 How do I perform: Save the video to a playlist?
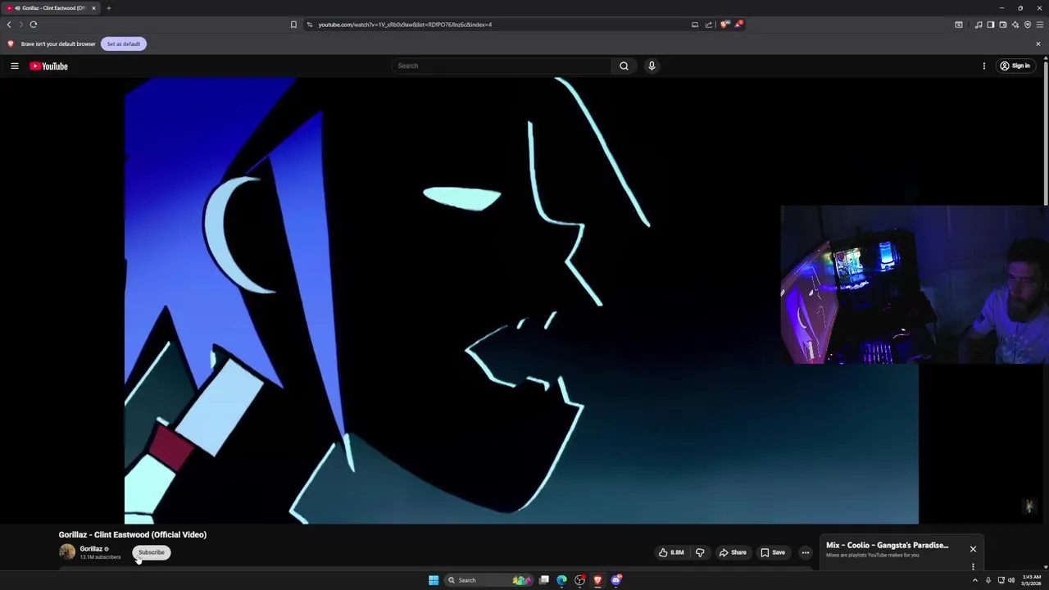[772, 552]
